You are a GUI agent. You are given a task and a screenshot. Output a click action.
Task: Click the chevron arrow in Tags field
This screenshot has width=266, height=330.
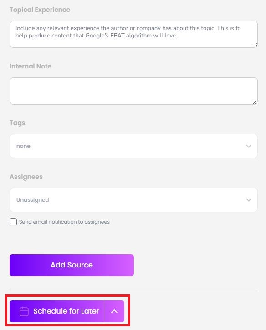tap(249, 146)
